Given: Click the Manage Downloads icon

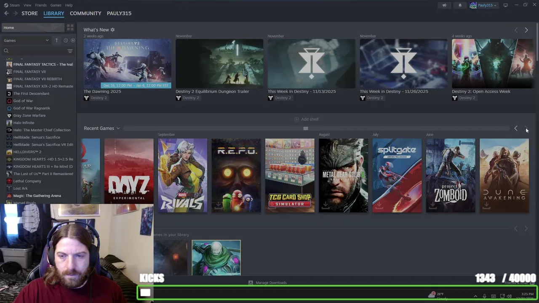Looking at the screenshot, I should (251, 282).
